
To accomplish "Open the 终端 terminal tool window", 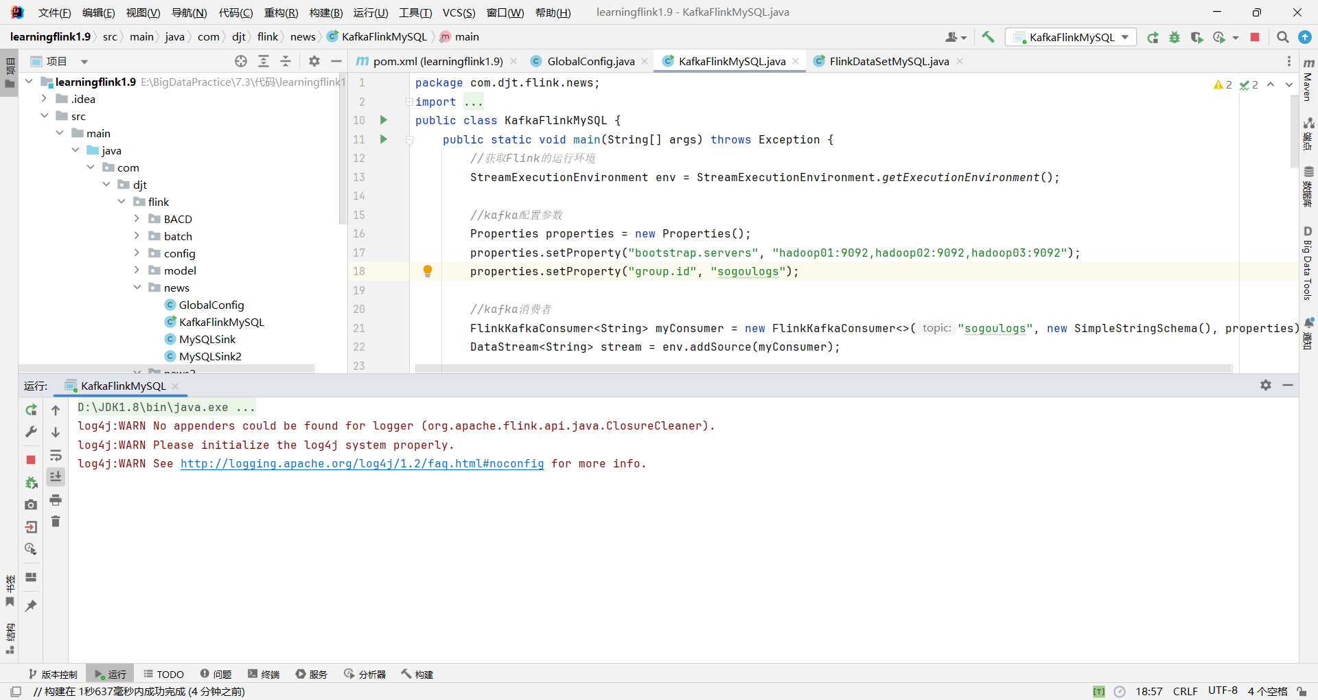I will pos(264,674).
